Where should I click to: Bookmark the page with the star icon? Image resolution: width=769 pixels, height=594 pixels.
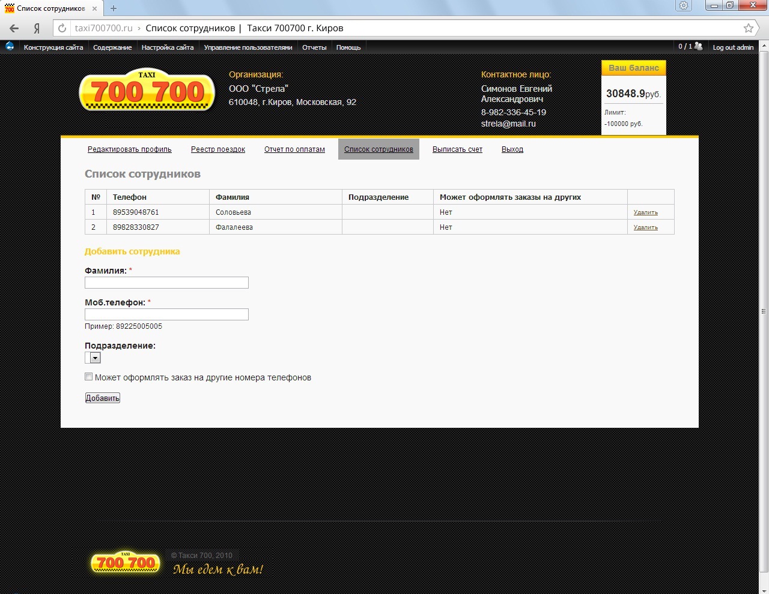[748, 28]
